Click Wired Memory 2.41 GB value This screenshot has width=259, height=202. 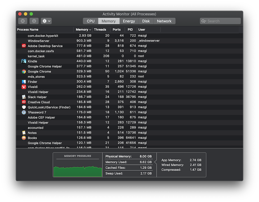click(x=196, y=165)
